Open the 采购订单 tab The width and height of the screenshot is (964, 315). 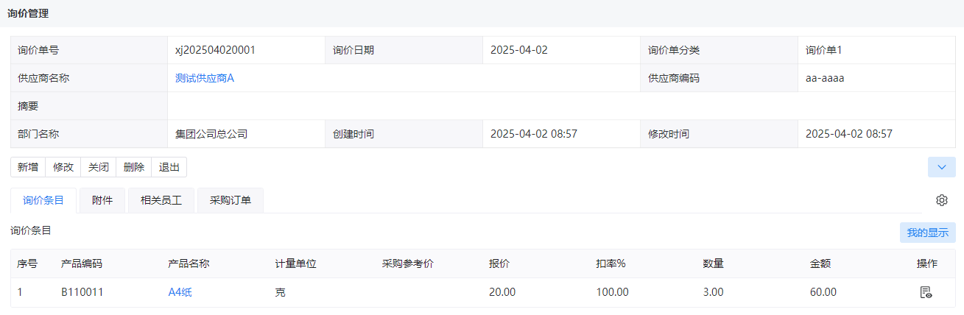pos(231,200)
